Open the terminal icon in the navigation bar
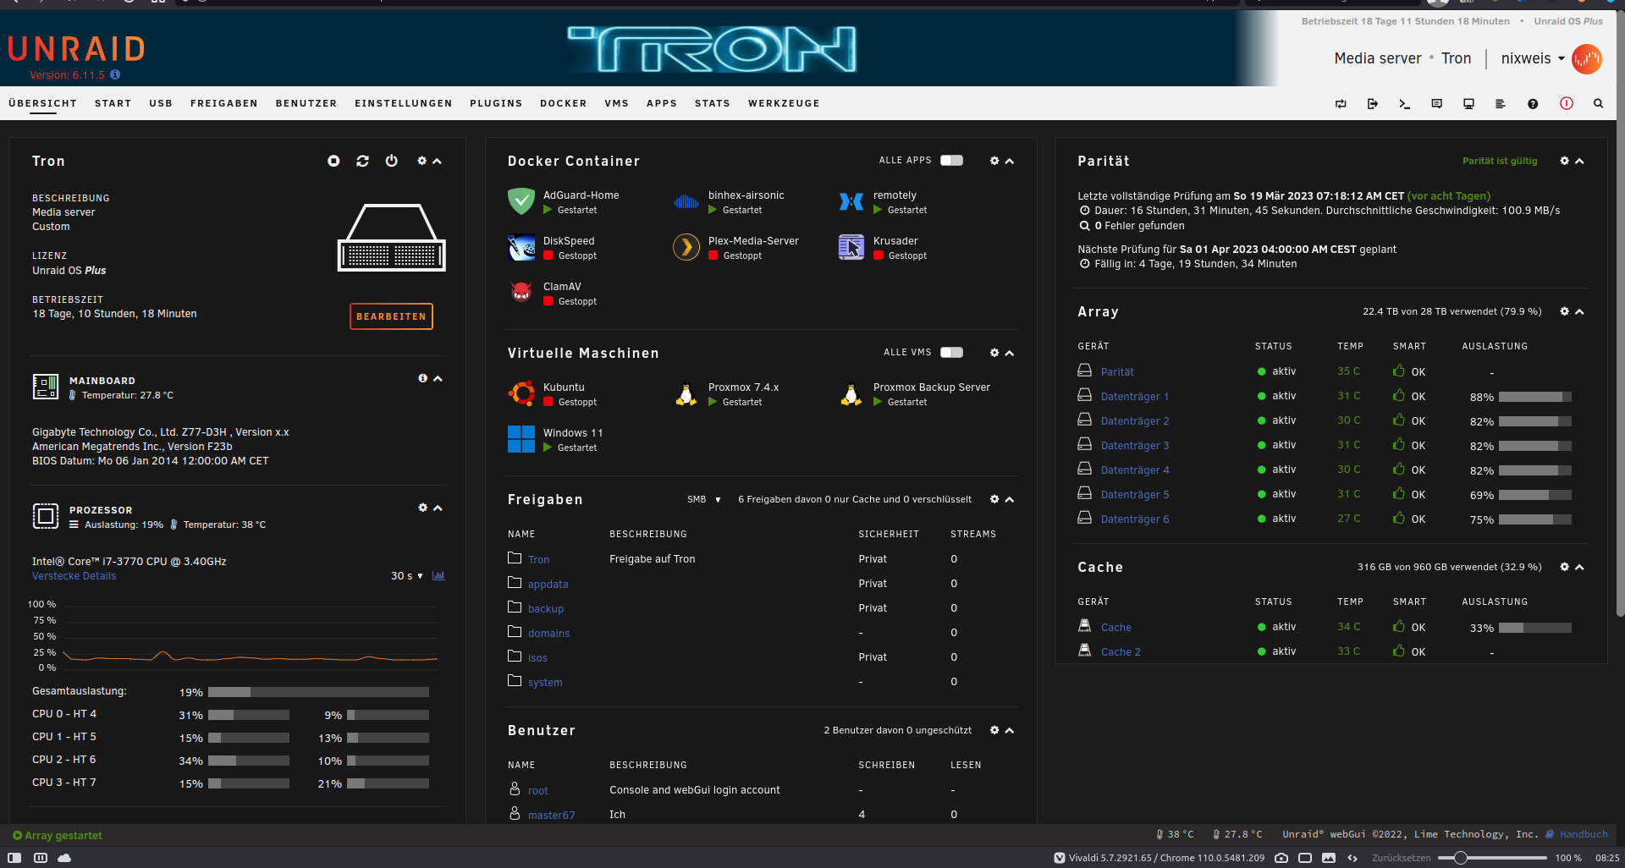 pyautogui.click(x=1404, y=103)
